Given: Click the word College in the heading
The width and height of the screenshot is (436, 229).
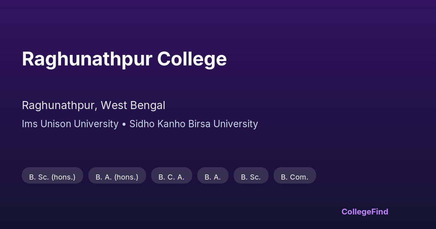Looking at the screenshot, I should [x=192, y=59].
